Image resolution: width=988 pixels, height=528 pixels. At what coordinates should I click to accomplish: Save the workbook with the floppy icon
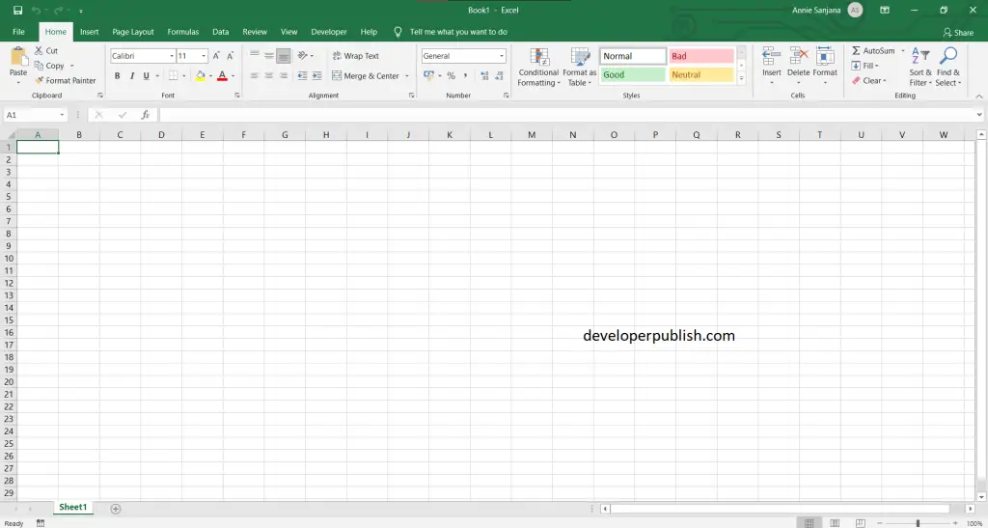tap(17, 10)
